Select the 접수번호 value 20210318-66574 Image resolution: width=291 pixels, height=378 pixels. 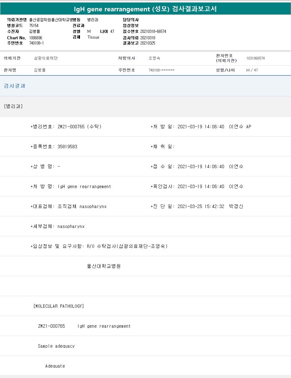tap(153, 32)
